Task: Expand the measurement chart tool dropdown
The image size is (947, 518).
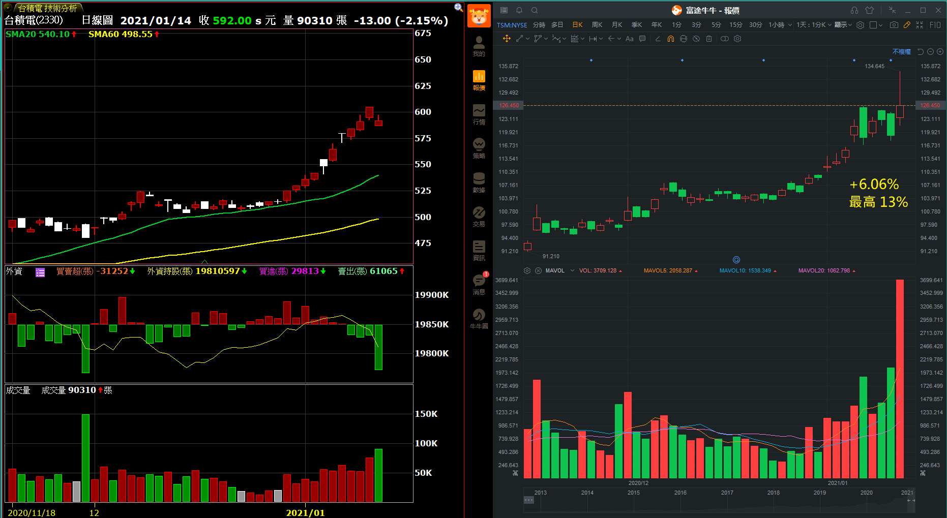Action: pos(582,39)
